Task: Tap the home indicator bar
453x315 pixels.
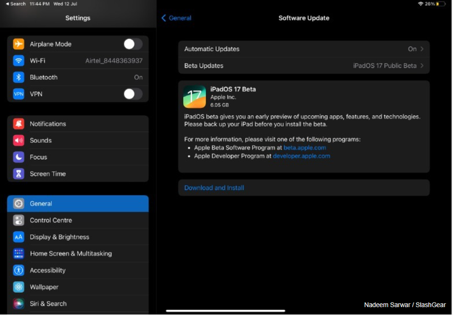Action: coord(225,311)
